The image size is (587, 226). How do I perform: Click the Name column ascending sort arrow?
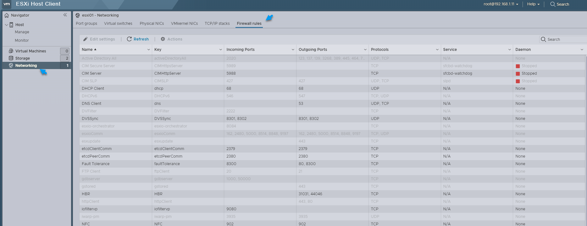95,49
